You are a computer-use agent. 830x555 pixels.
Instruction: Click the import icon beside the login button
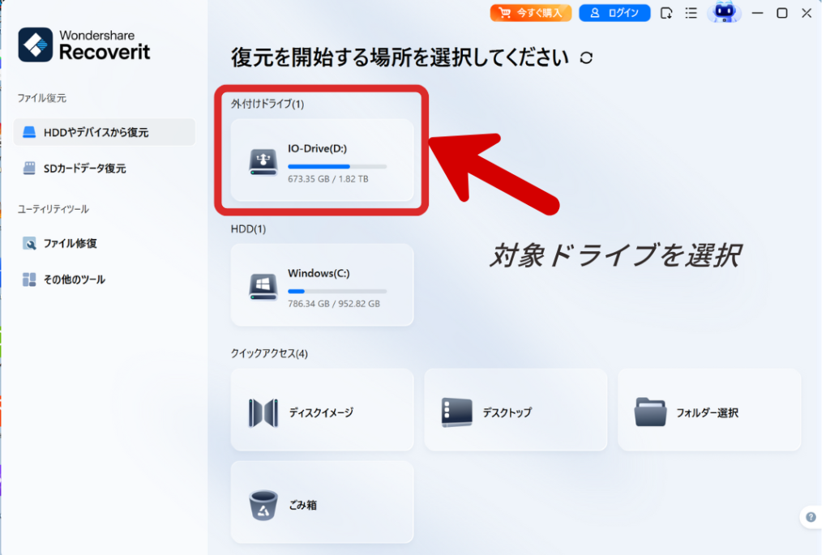pos(666,13)
